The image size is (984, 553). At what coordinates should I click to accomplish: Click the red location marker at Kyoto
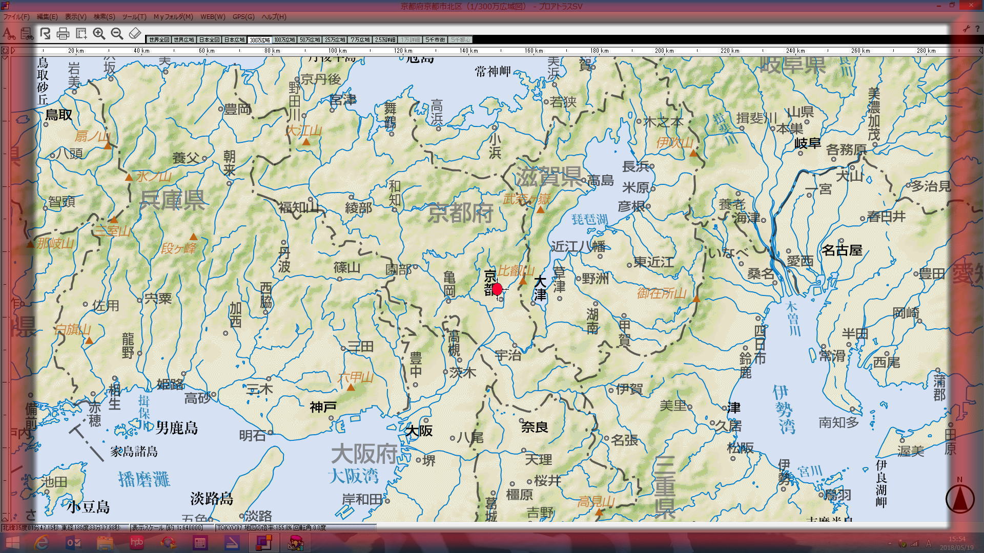[x=497, y=289]
